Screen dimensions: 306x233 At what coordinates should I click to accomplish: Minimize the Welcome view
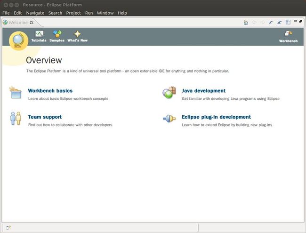pos(296,21)
